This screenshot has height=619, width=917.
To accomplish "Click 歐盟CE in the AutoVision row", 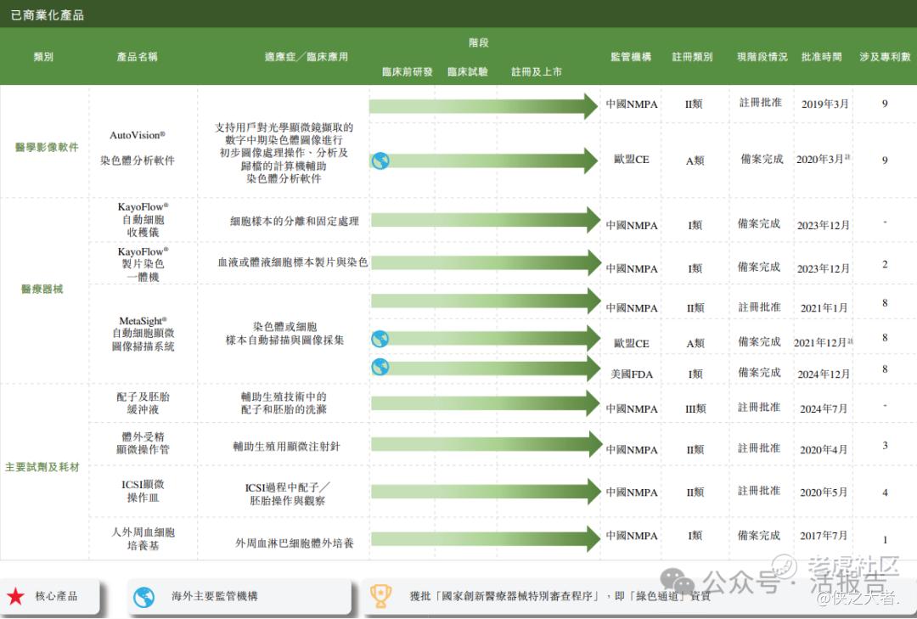I will pyautogui.click(x=632, y=159).
